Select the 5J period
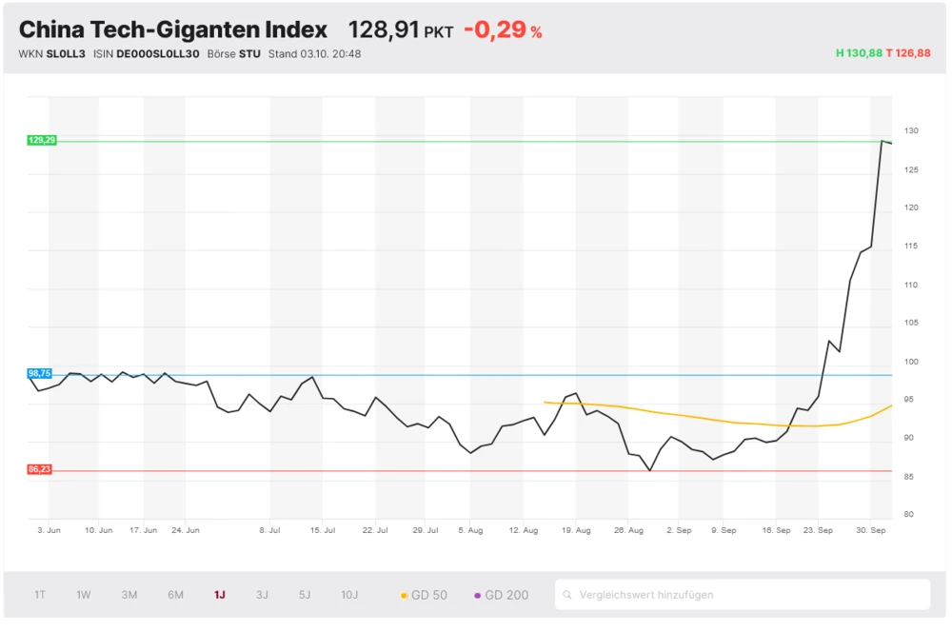Viewport: 952px width, 632px height. (304, 594)
